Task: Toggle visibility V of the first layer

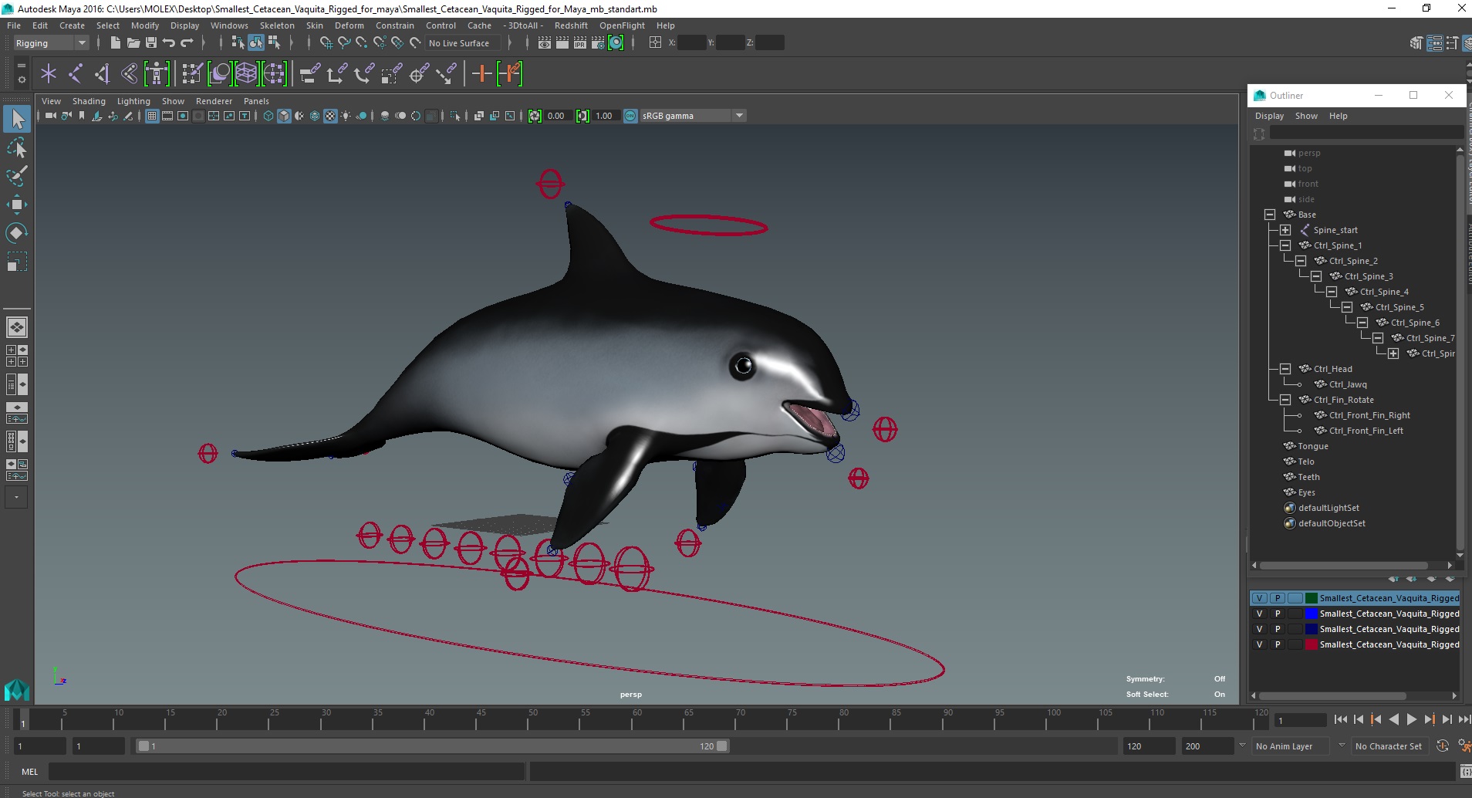Action: 1260,598
